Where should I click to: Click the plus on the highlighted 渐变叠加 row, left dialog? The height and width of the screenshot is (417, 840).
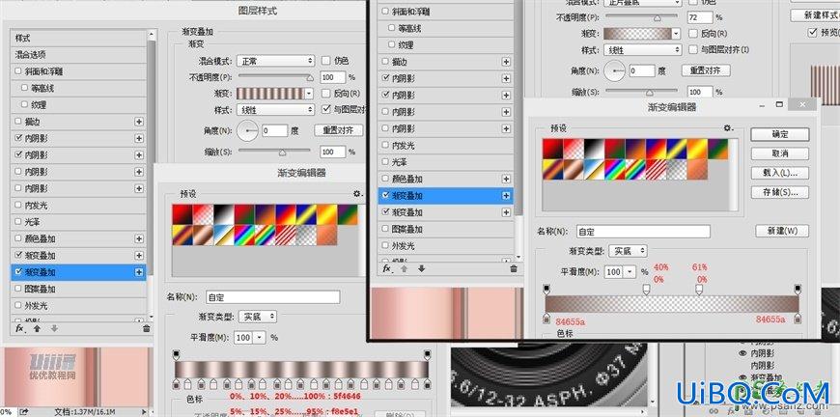[139, 272]
